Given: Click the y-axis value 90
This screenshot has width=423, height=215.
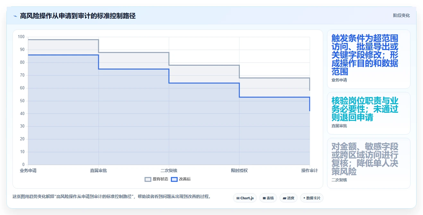Looking at the screenshot, I should coord(22,50).
